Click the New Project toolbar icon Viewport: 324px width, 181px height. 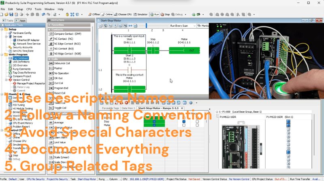[x=2, y=15]
